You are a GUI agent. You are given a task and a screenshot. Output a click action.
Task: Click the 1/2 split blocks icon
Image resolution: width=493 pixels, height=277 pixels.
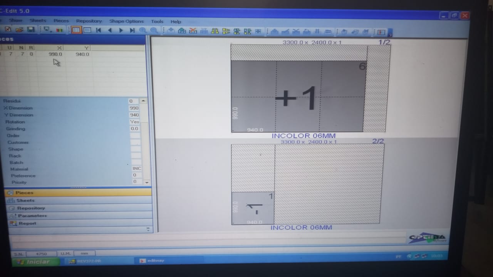tap(204, 31)
